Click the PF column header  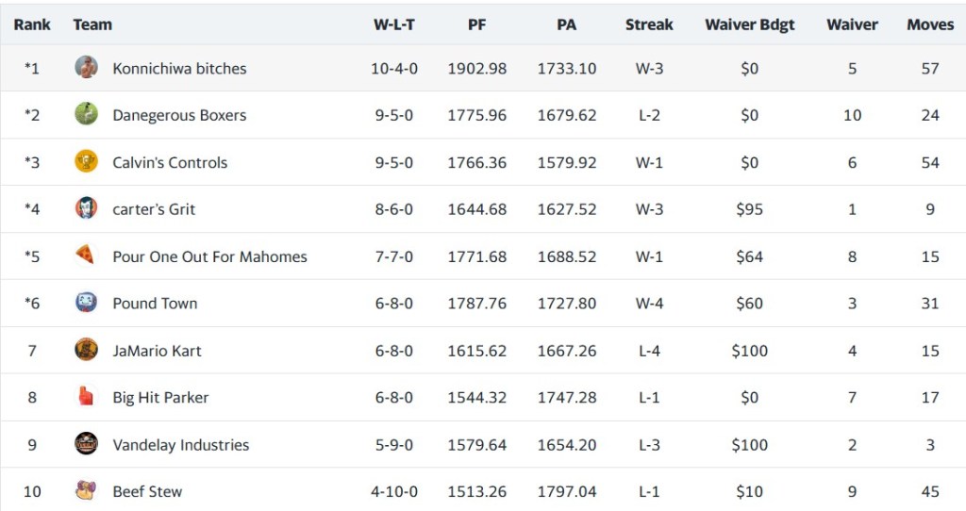(x=477, y=25)
